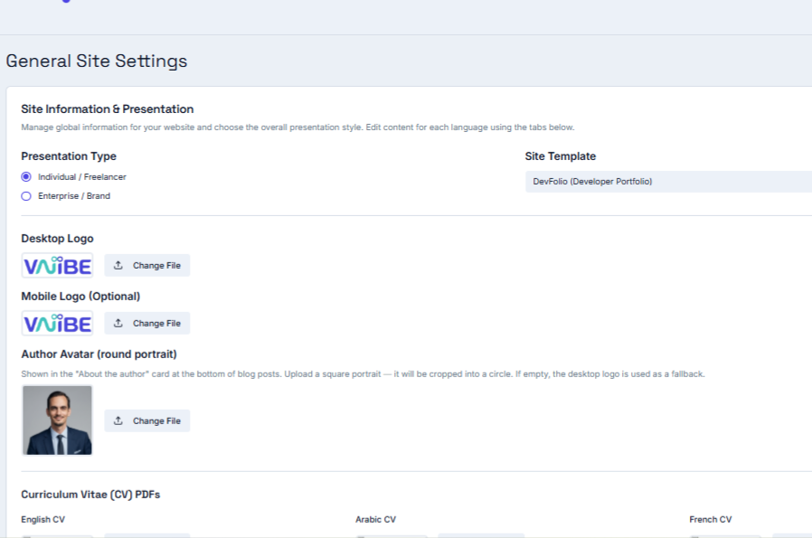This screenshot has width=812, height=538.
Task: Click Change File for Author Avatar
Action: point(147,421)
